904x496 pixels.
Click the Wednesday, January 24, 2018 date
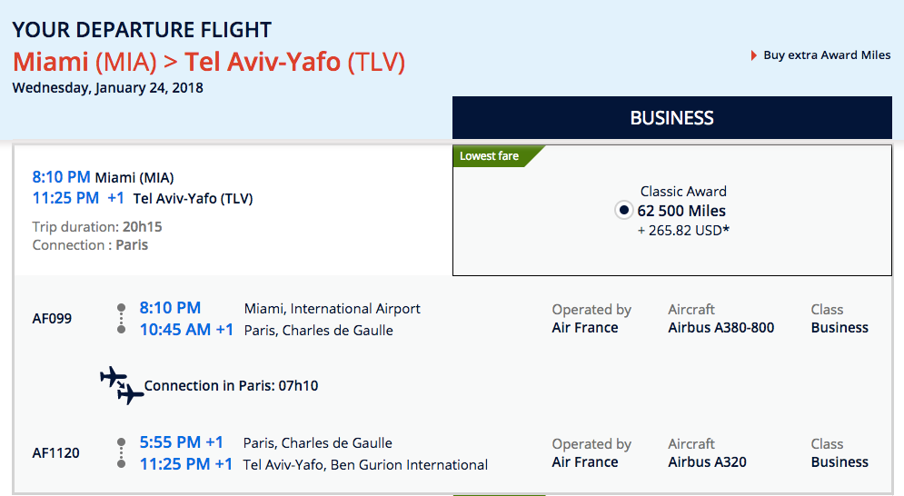point(108,88)
